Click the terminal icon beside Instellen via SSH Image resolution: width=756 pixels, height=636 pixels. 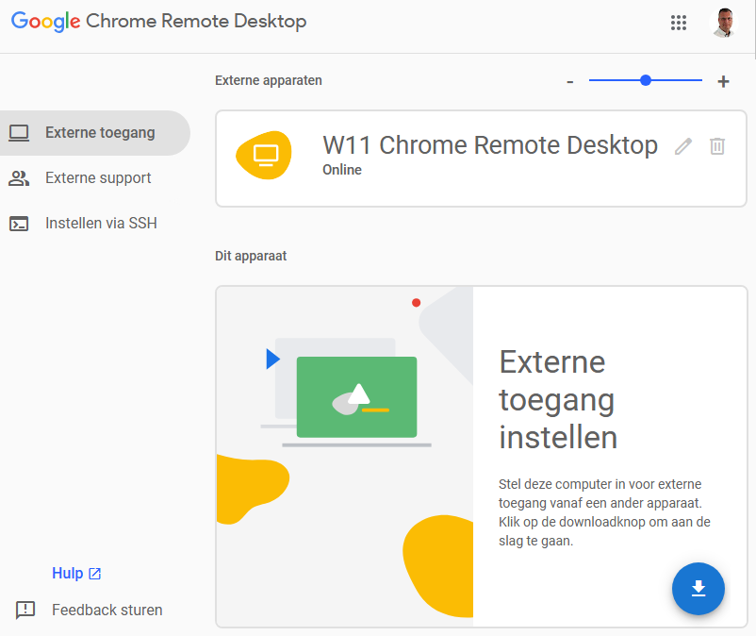pyautogui.click(x=19, y=224)
